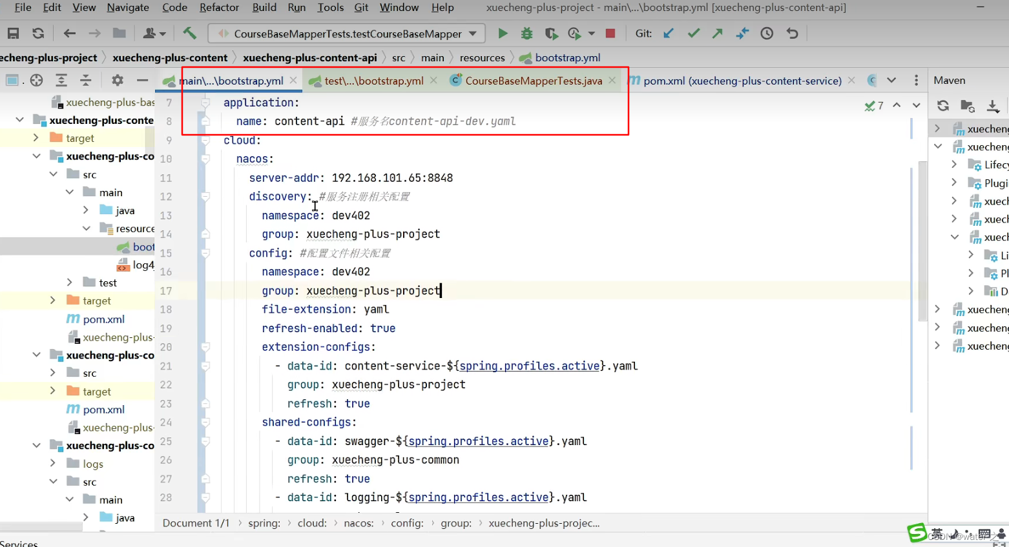Save all files with the floppy icon
This screenshot has width=1009, height=547.
point(13,34)
